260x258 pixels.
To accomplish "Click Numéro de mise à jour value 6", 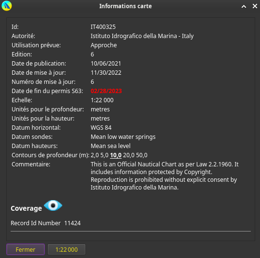I will tap(92, 82).
